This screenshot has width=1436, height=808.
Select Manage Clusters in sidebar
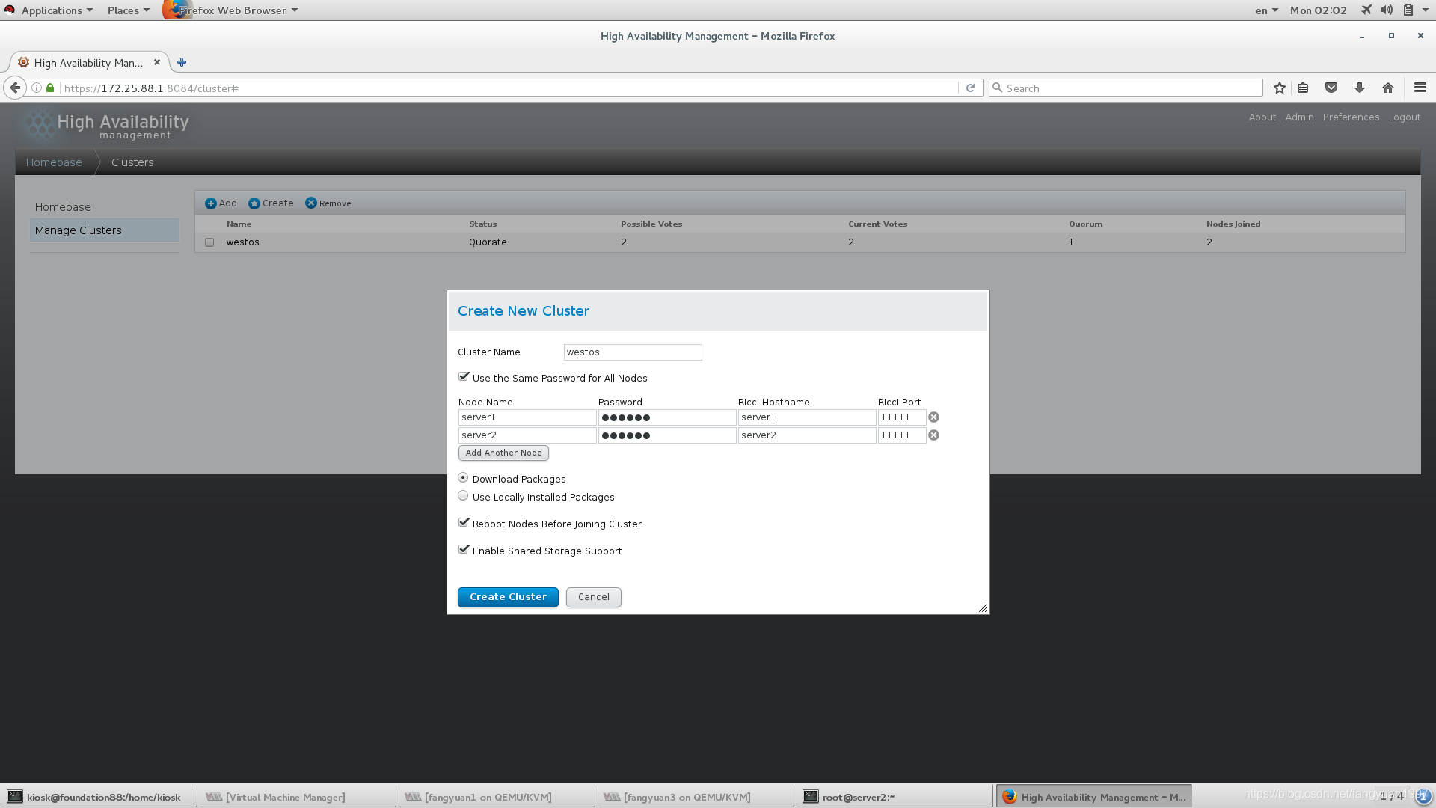(x=78, y=230)
